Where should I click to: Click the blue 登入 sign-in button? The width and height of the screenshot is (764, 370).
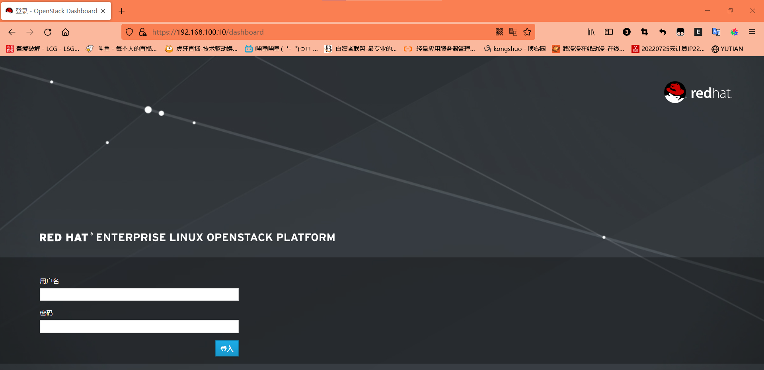227,349
